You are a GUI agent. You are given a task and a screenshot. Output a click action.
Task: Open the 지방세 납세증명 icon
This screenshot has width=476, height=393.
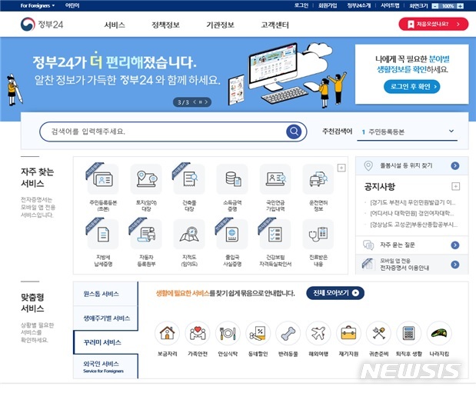tap(103, 234)
